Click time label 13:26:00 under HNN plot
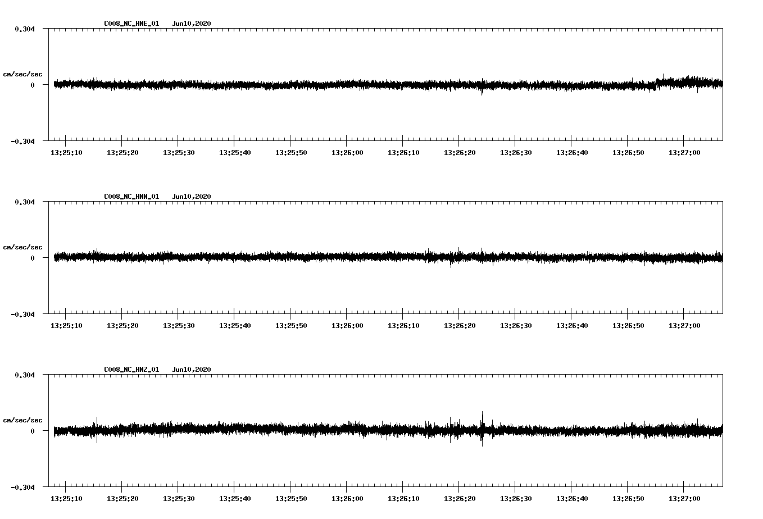 click(x=347, y=325)
